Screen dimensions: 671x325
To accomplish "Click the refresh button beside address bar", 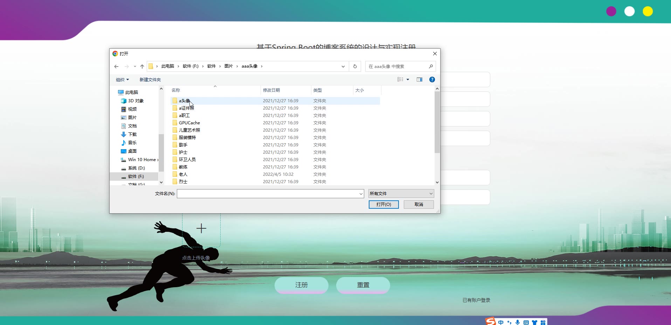I will pos(355,67).
